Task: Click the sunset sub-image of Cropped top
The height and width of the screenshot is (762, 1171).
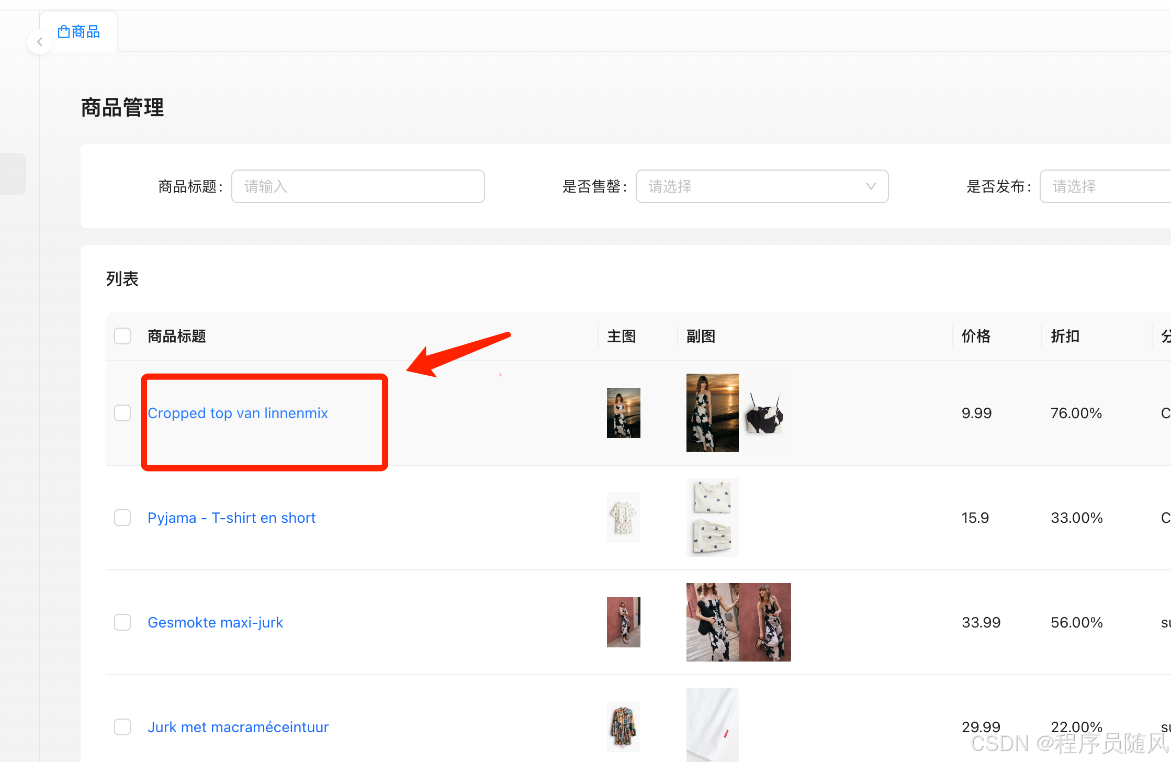Action: tap(712, 412)
